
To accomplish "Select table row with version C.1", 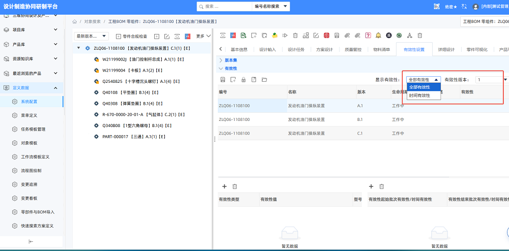I will point(363,133).
